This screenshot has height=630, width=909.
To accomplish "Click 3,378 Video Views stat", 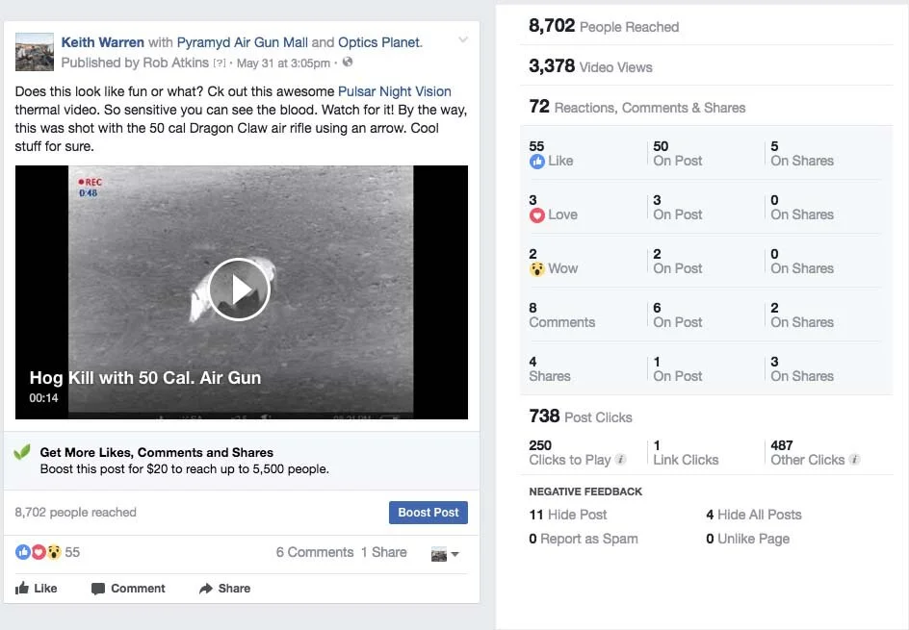I will [590, 66].
